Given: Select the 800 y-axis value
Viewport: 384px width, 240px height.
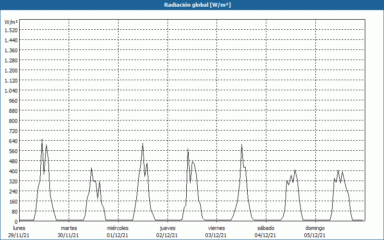Looking at the screenshot, I should [13, 121].
